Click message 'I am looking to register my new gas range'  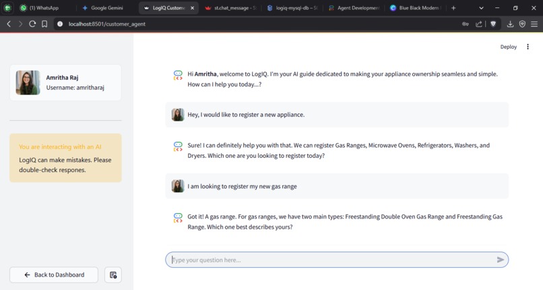tap(242, 186)
